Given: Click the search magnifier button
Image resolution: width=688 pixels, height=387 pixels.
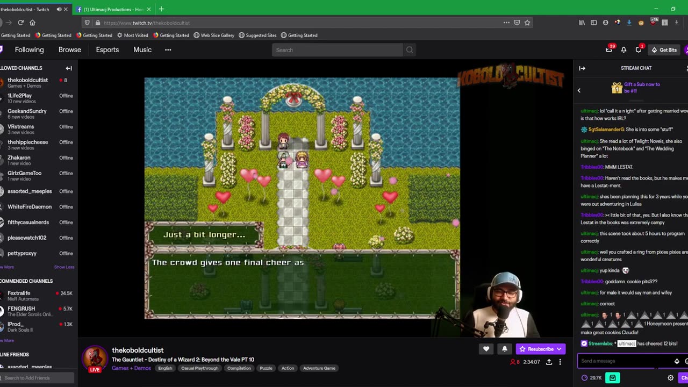Looking at the screenshot, I should tap(410, 50).
